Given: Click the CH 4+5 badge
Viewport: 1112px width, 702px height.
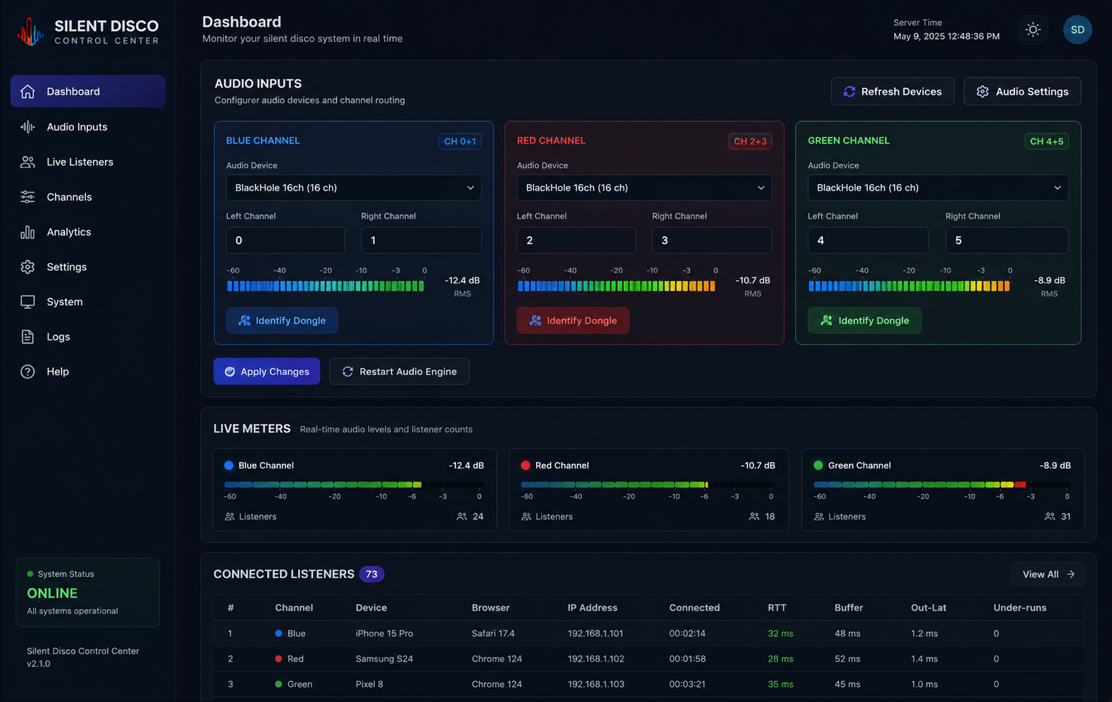Looking at the screenshot, I should click(1046, 142).
